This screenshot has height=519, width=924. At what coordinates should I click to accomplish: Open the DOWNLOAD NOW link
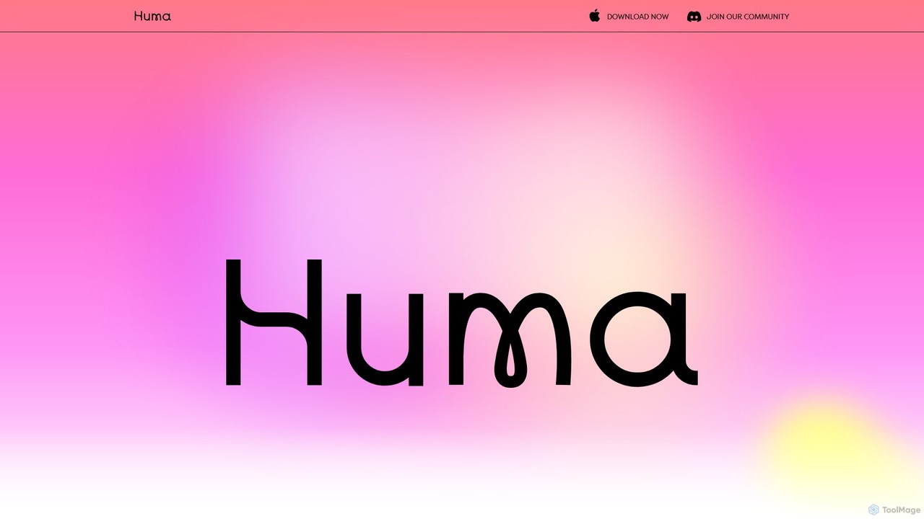pos(637,17)
